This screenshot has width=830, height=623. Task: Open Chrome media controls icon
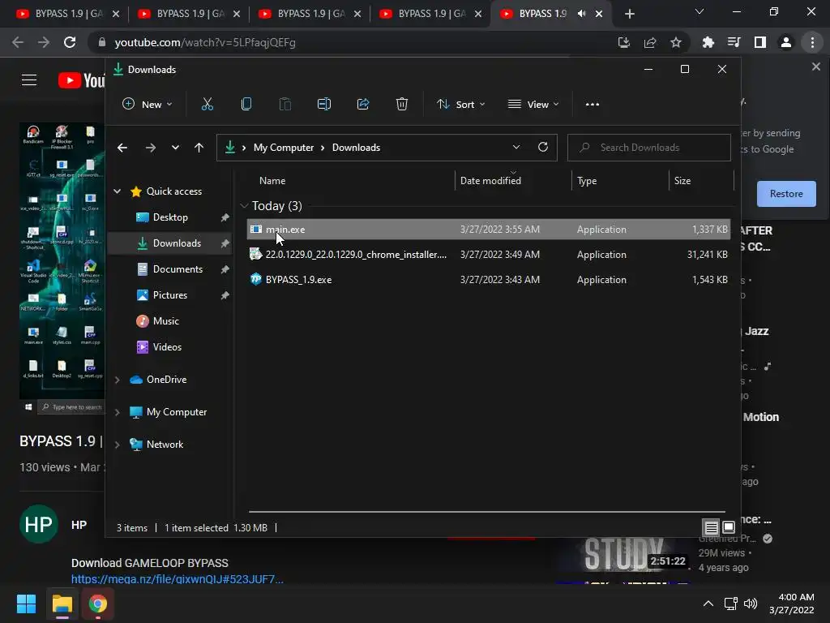click(734, 42)
